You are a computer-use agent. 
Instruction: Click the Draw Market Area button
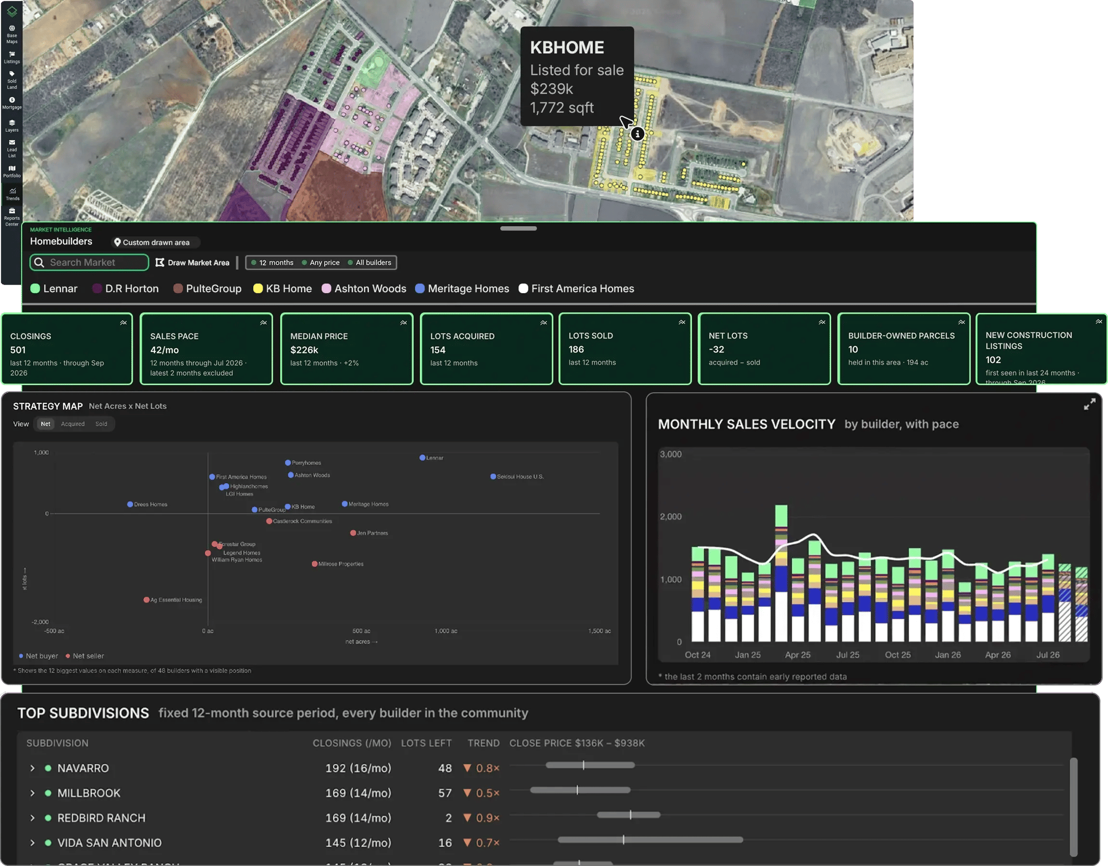click(x=192, y=263)
